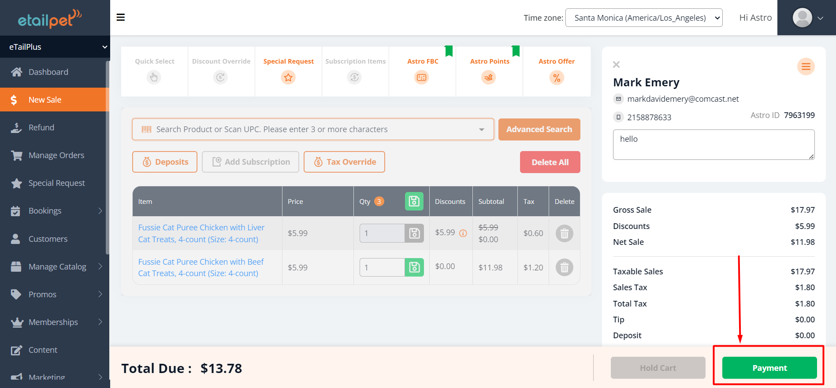Image resolution: width=836 pixels, height=388 pixels.
Task: Open Astro FBC icon
Action: click(422, 78)
